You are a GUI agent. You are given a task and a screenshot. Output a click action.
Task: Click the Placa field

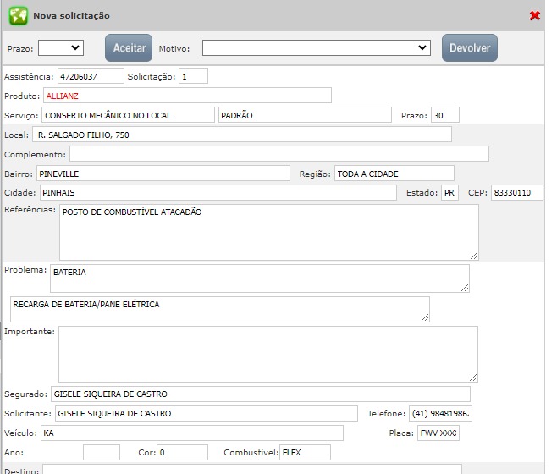pos(438,433)
